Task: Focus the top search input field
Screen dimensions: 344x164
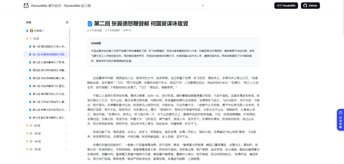Action: click(x=169, y=5)
